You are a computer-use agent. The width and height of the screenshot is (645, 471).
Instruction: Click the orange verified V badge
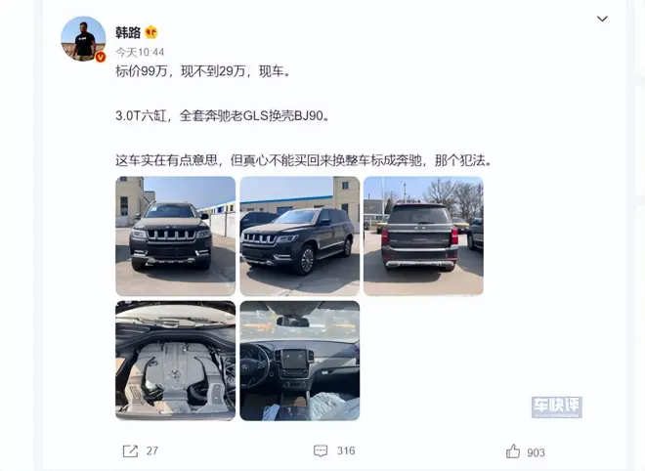pos(101,58)
